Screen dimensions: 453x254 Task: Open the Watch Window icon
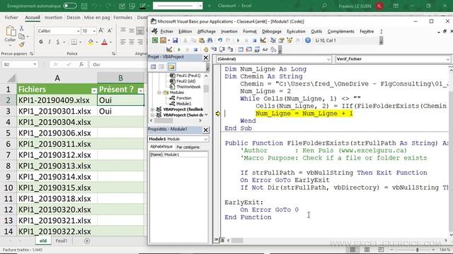coord(257,49)
